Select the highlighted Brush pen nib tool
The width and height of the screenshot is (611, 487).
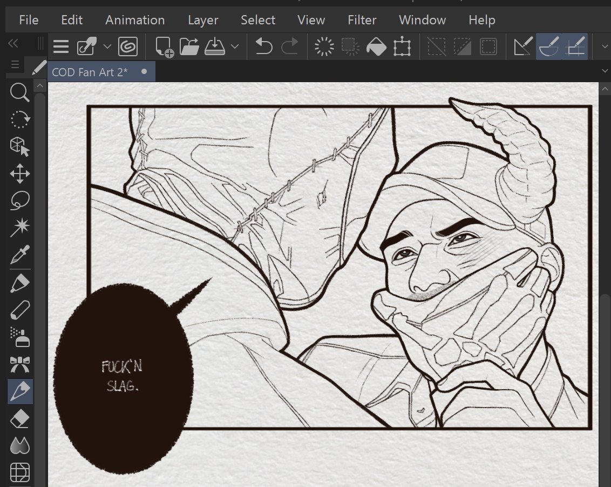[x=20, y=391]
